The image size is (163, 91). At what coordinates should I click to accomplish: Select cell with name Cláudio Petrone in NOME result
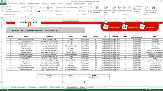pos(94,78)
